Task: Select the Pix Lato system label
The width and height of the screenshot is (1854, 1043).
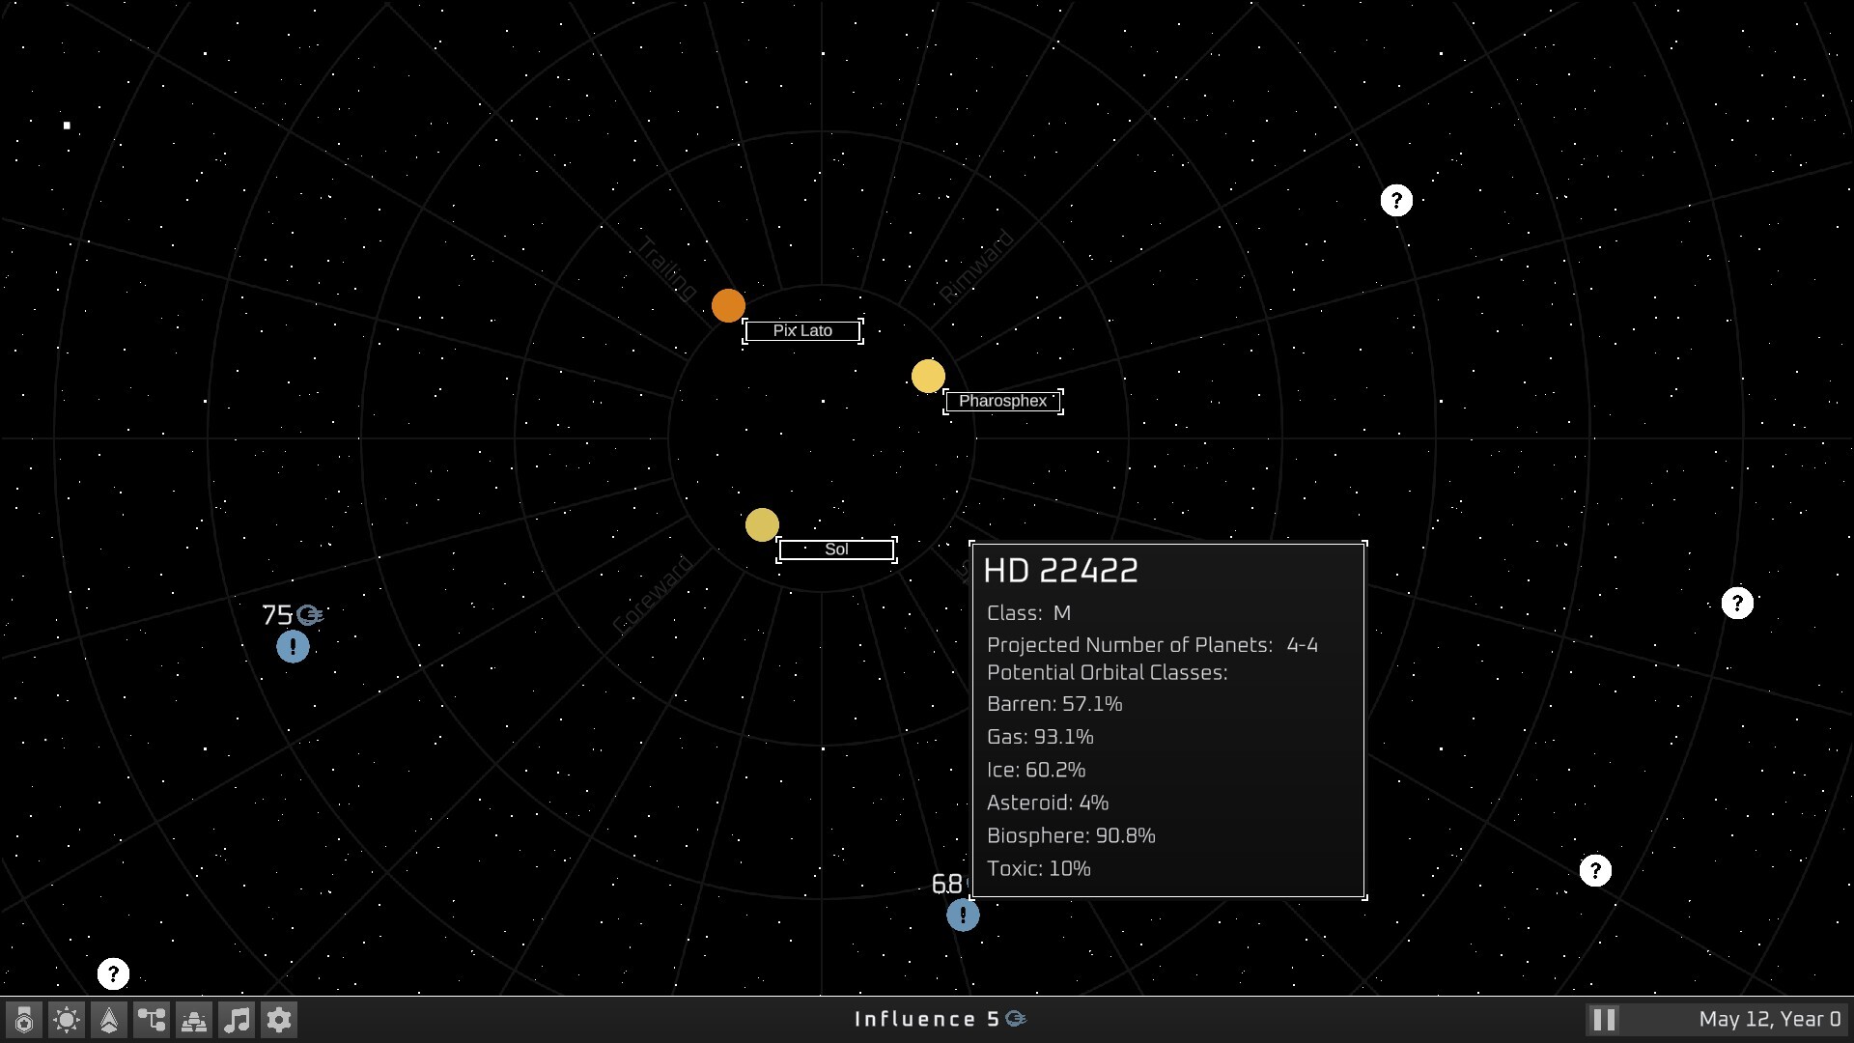Action: click(802, 330)
